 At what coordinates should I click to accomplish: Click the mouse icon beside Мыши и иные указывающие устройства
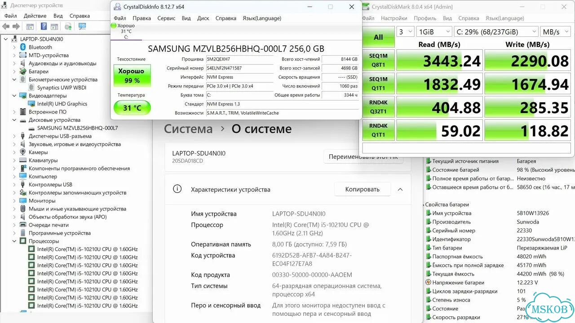(23, 209)
